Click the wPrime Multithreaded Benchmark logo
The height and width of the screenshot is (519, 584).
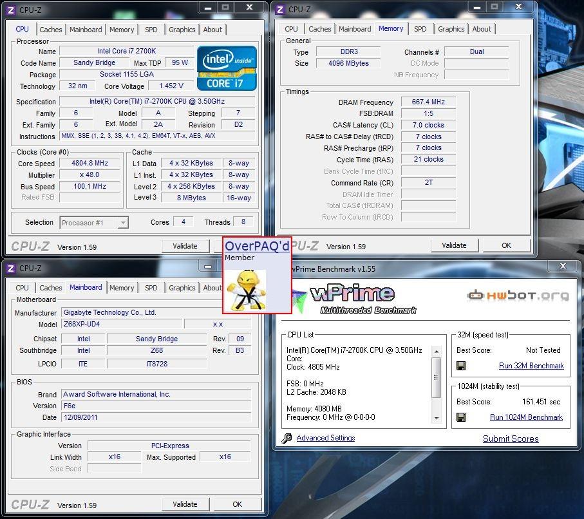[355, 299]
